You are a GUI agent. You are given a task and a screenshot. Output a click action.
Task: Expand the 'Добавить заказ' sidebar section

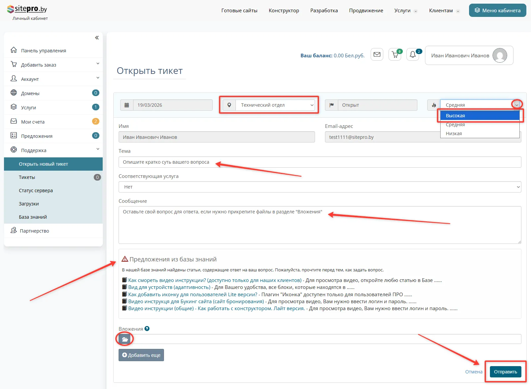coord(53,65)
